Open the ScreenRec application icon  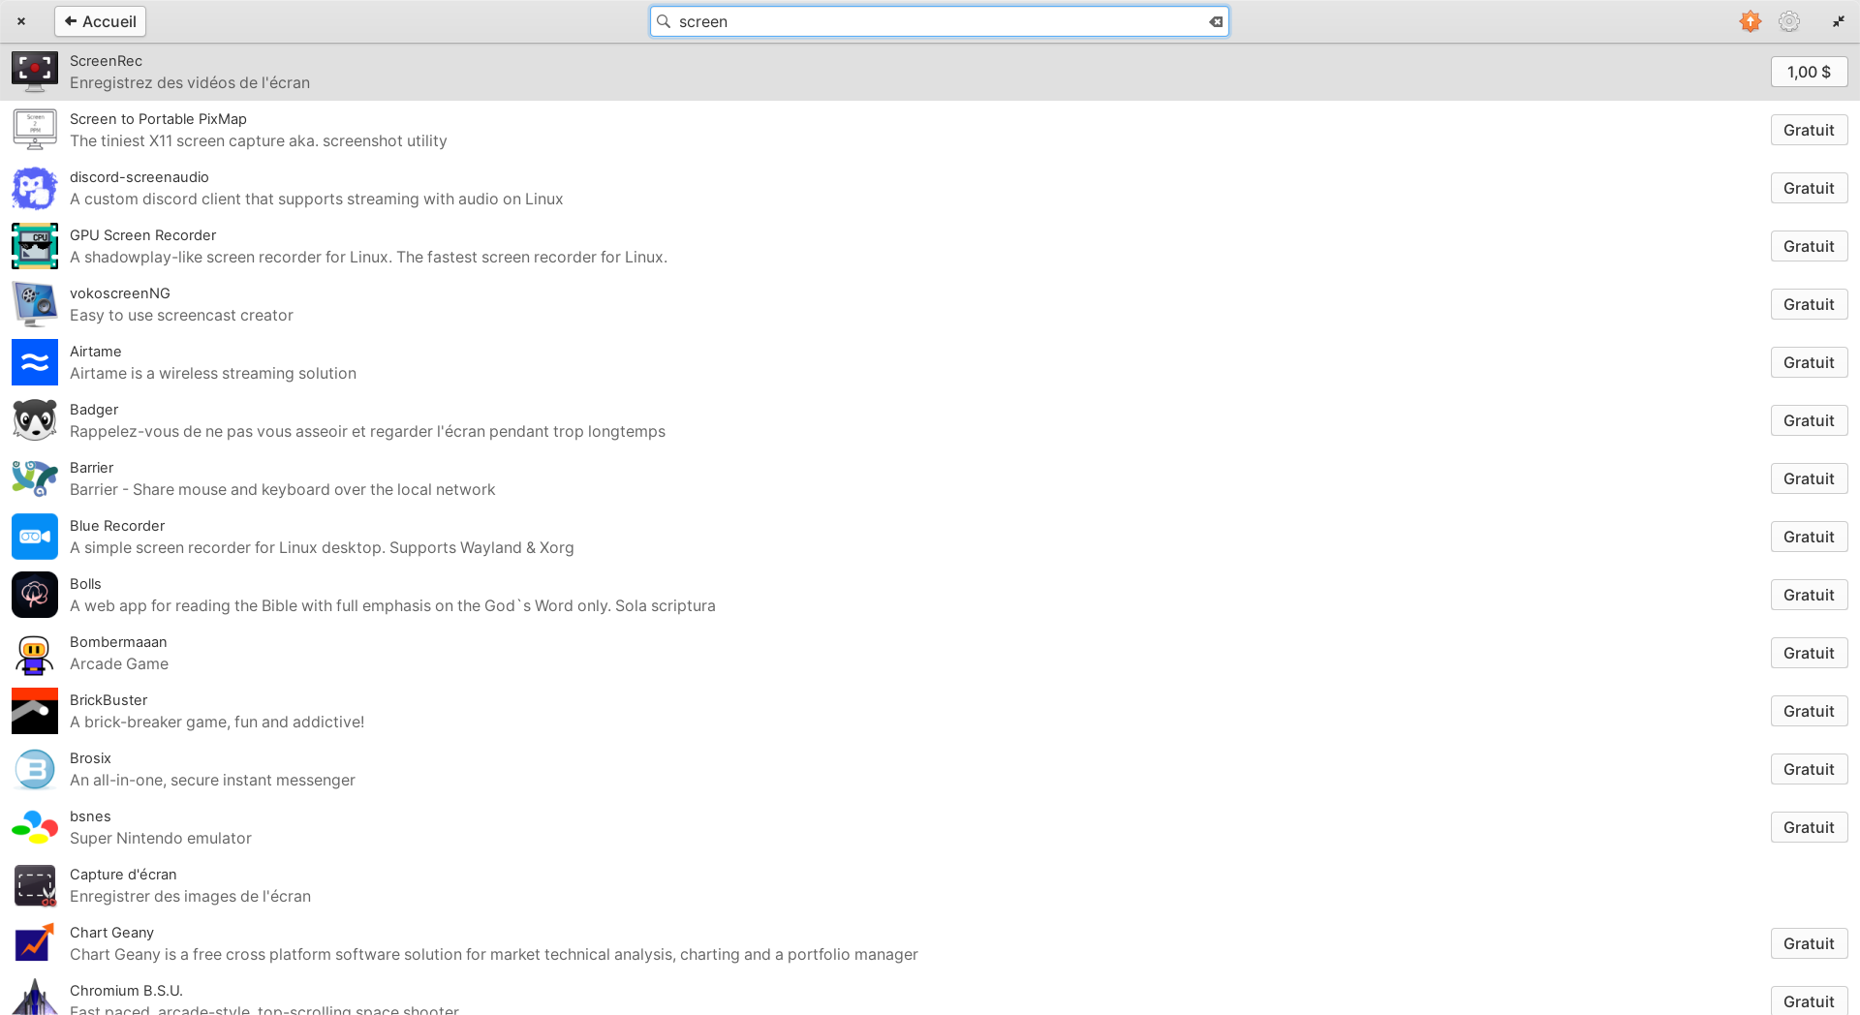(x=34, y=71)
